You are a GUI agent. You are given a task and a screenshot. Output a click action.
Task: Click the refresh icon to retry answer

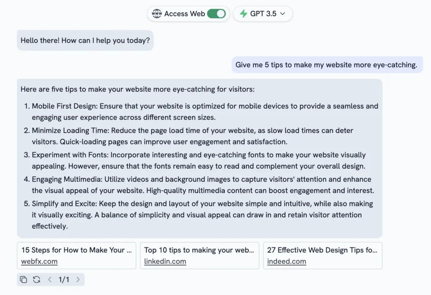(37, 279)
